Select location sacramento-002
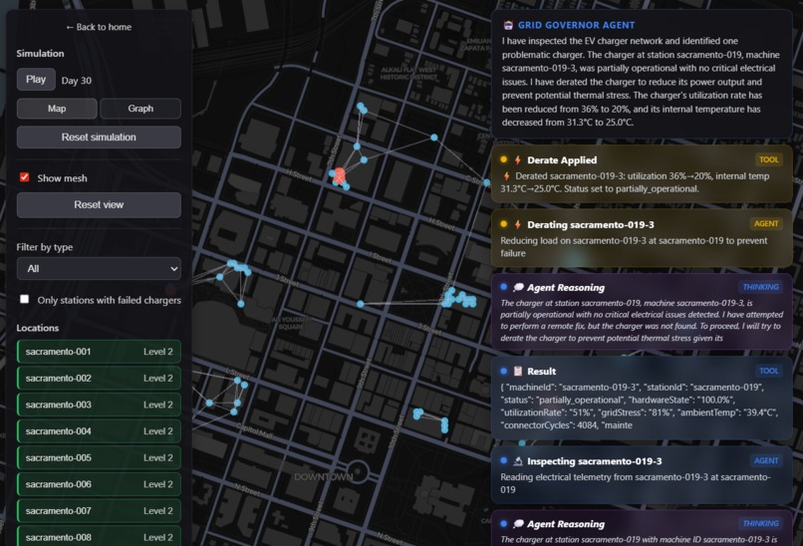The height and width of the screenshot is (546, 803). pyautogui.click(x=99, y=379)
